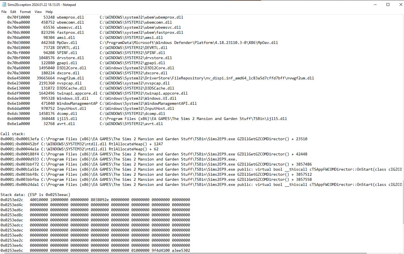
Task: Maximize the Notepad window
Action: (x=388, y=5)
